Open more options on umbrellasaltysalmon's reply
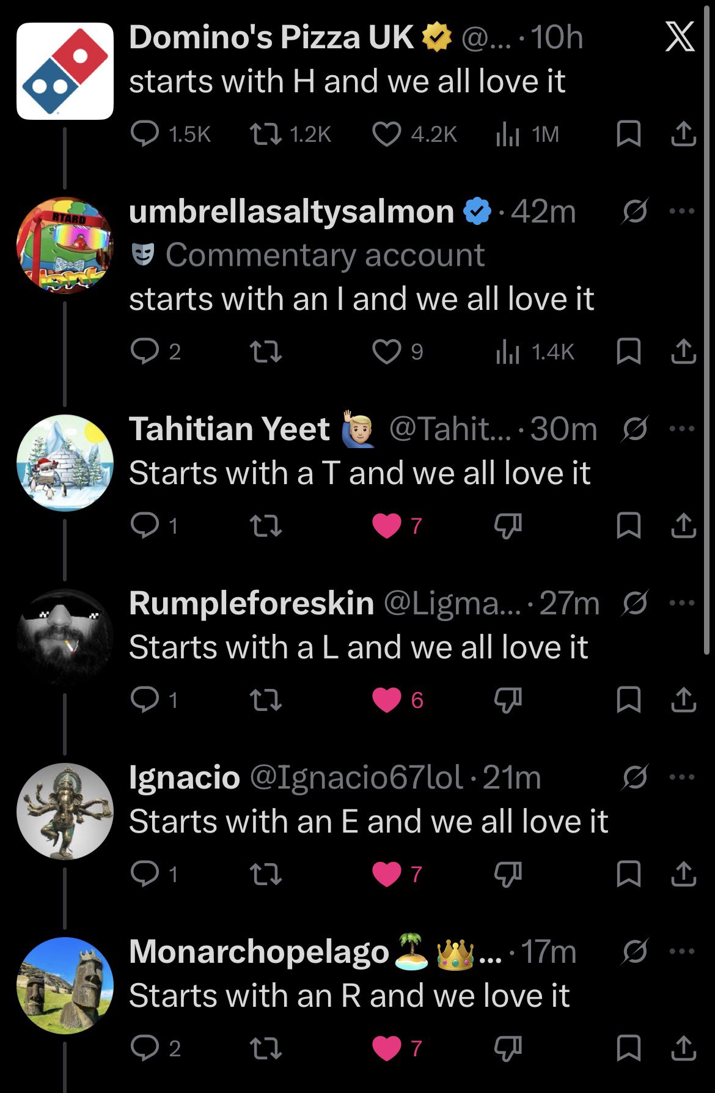The width and height of the screenshot is (715, 1093). 682,212
